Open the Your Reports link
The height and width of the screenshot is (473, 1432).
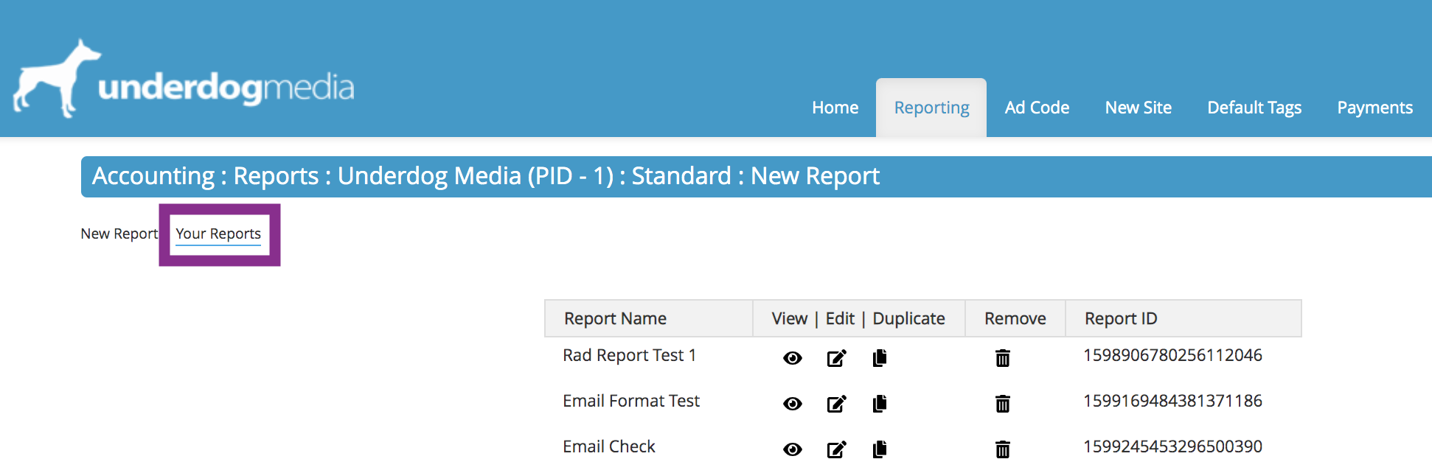point(218,234)
